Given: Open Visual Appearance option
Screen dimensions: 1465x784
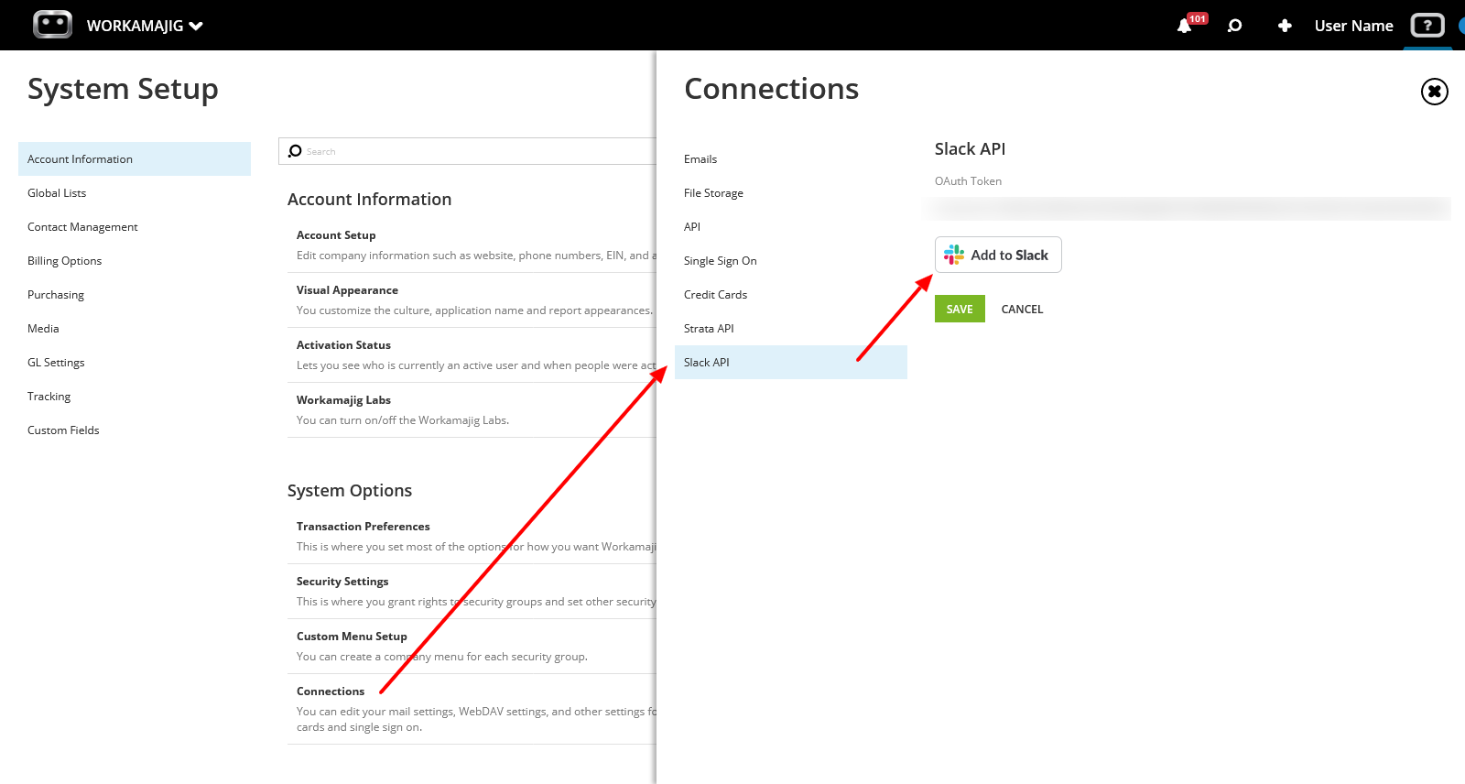Looking at the screenshot, I should click(x=472, y=300).
